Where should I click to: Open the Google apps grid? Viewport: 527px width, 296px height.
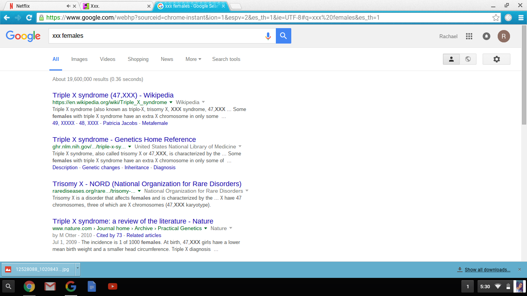tap(469, 36)
